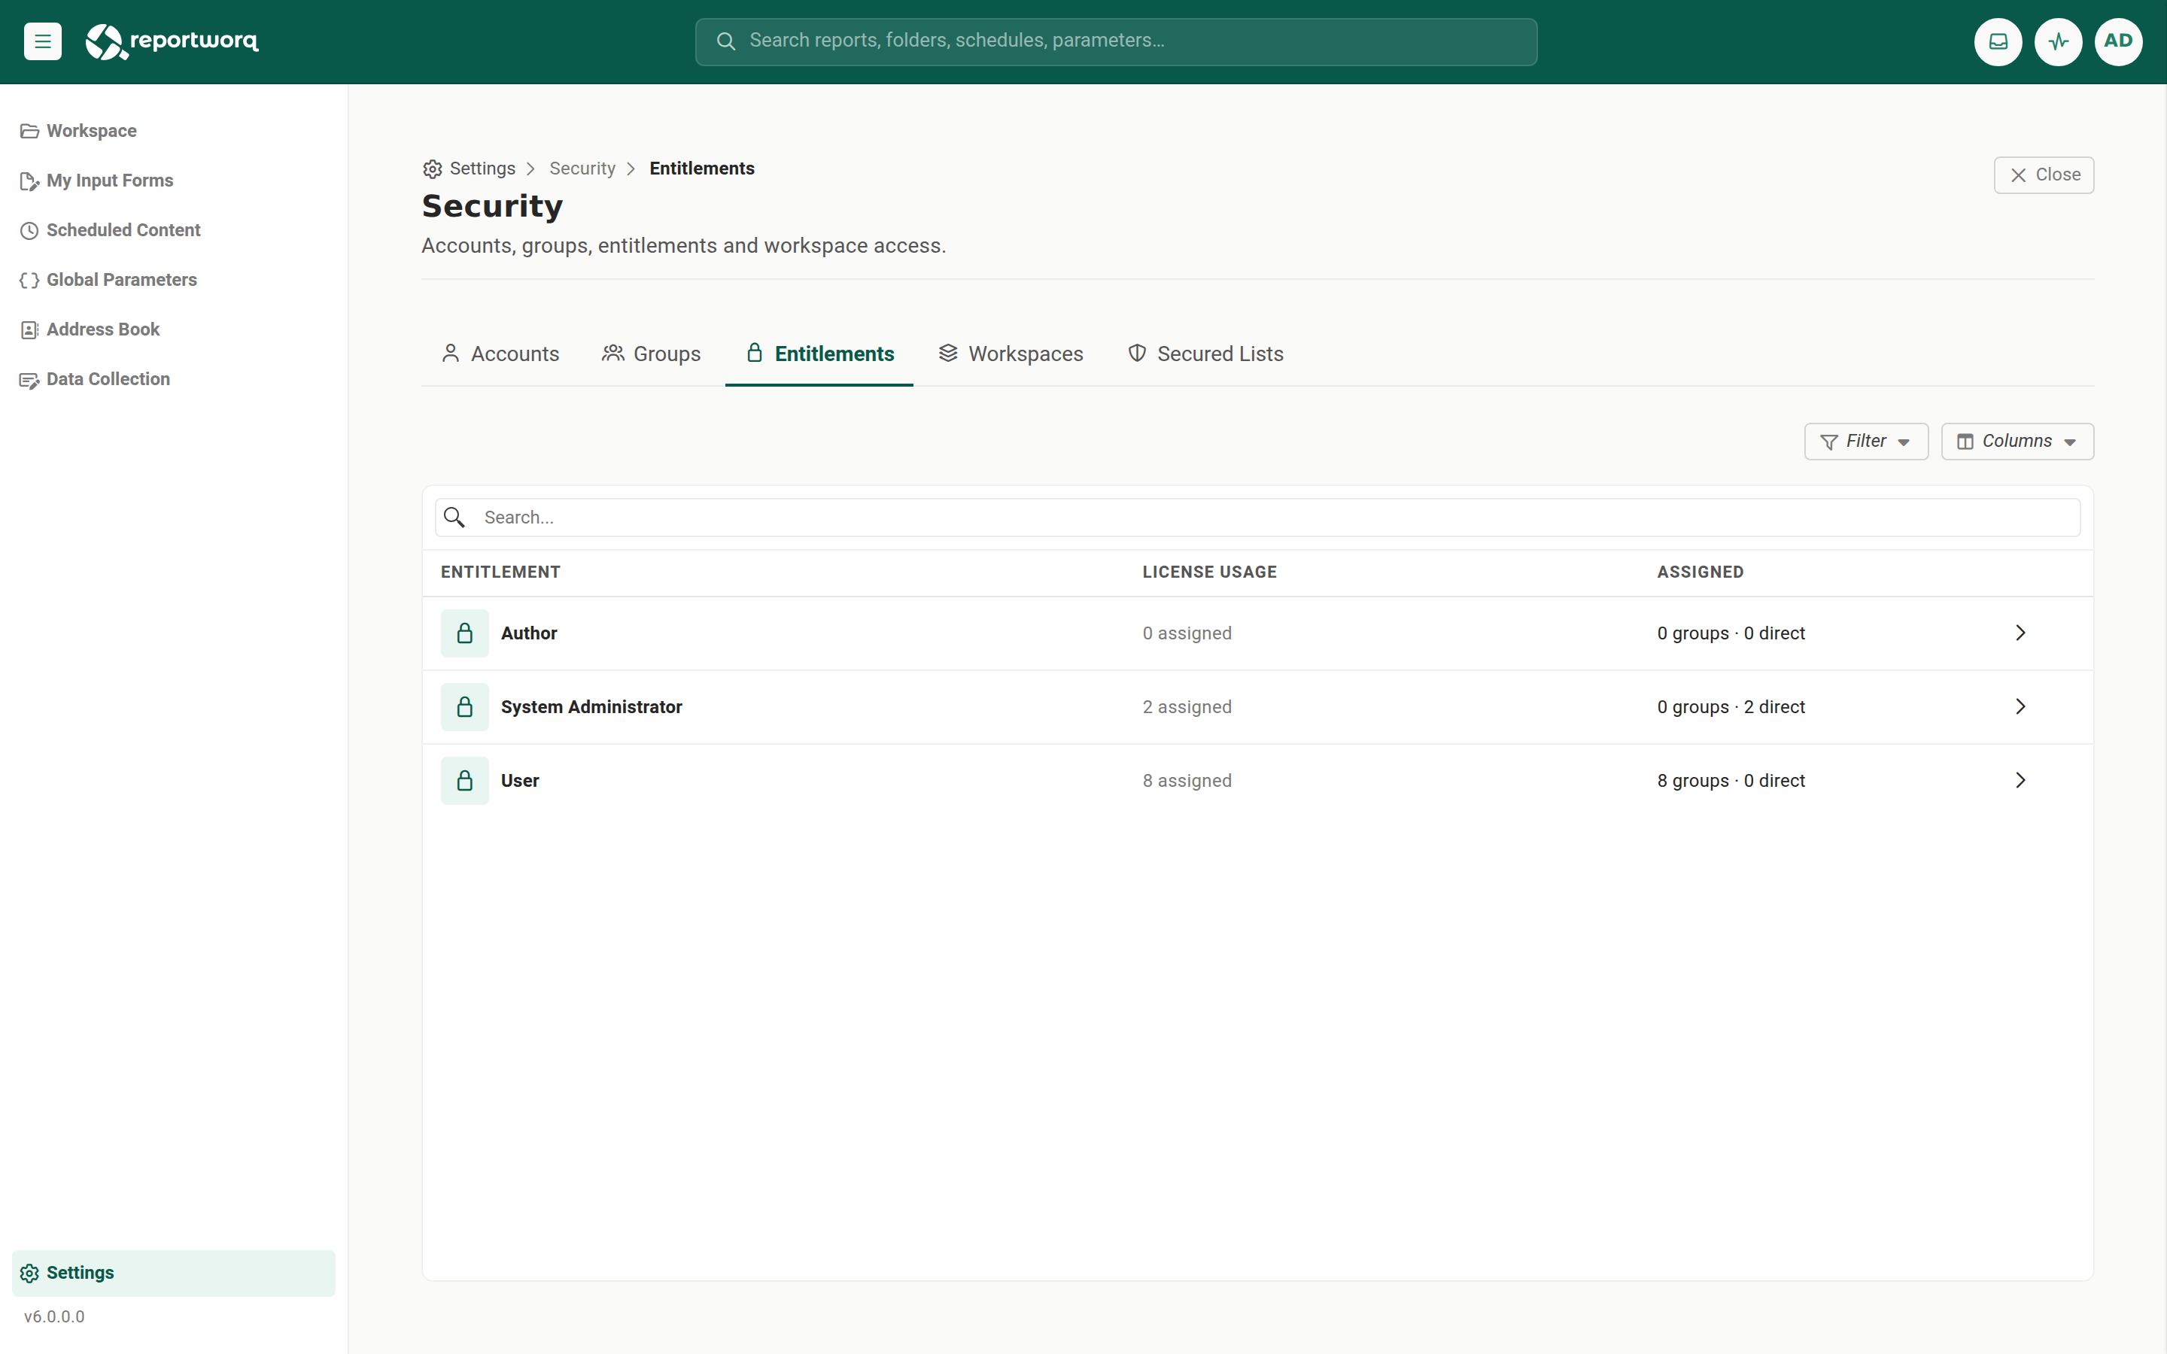Screen dimensions: 2167x1354
Task: Expand the Author entitlement chevron
Action: pyautogui.click(x=2020, y=633)
